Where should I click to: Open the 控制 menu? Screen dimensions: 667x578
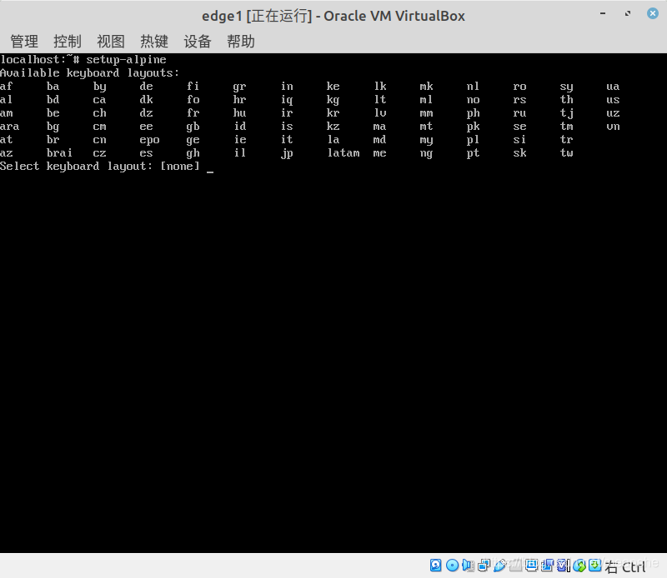[68, 41]
